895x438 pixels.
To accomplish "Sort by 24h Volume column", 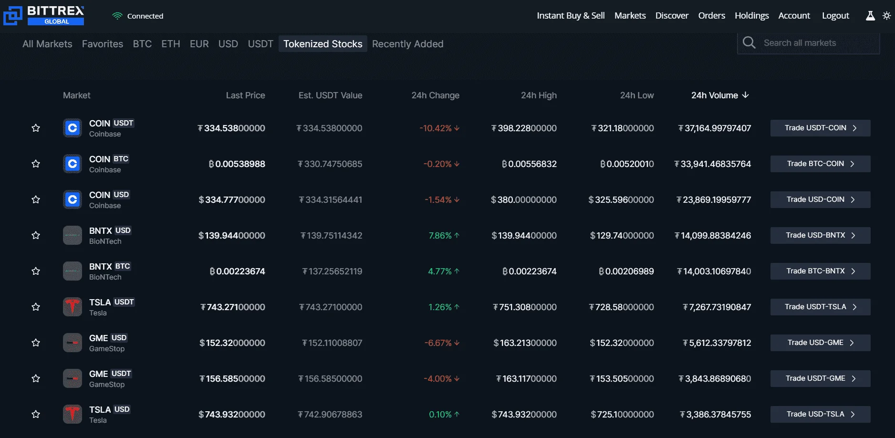I will click(x=720, y=95).
